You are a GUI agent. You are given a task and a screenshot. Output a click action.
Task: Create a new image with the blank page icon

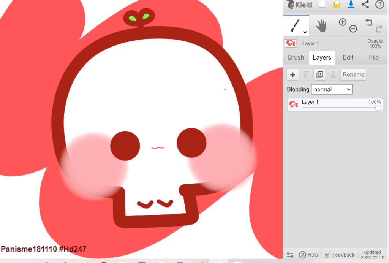(322, 4)
